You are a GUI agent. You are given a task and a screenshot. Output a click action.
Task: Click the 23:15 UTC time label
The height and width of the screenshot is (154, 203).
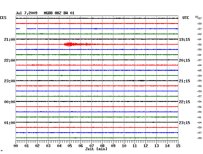pos(185,123)
